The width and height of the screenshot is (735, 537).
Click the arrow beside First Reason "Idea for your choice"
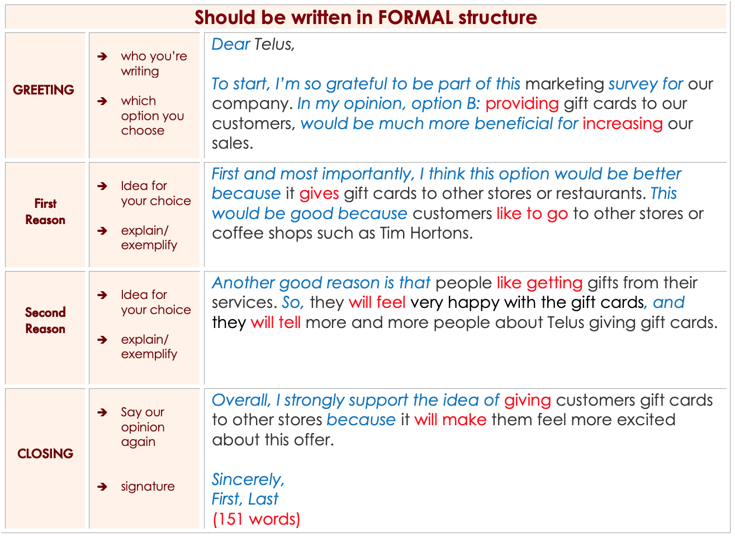102,186
